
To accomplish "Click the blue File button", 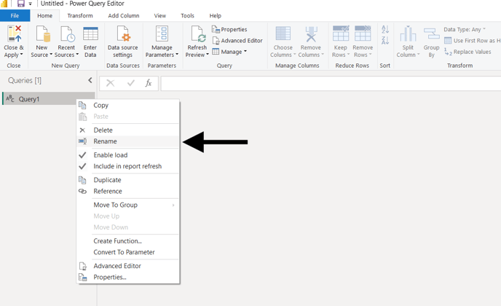I will 15,15.
